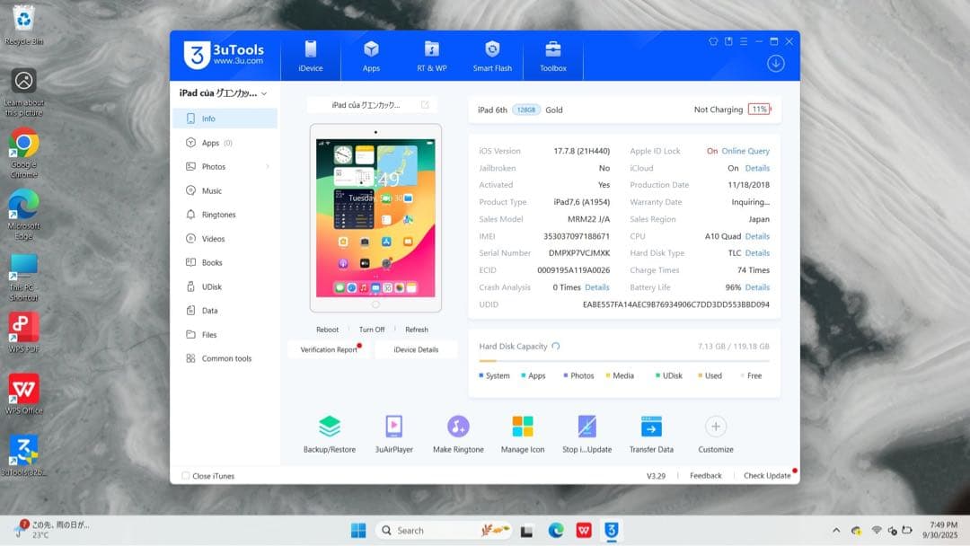Switch to the Apps tab
The width and height of the screenshot is (970, 546).
click(x=371, y=56)
